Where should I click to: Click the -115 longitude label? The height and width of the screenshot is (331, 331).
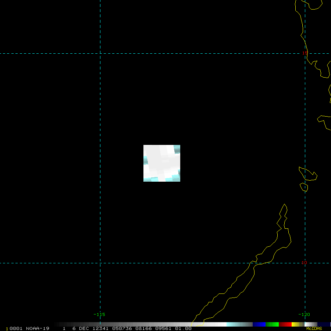(99, 314)
